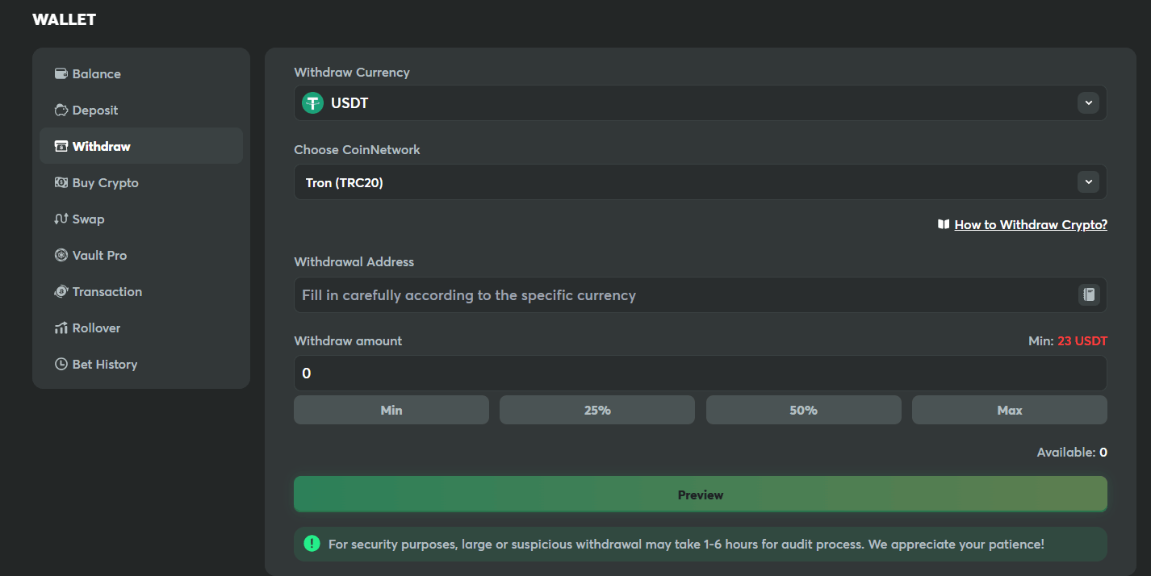The height and width of the screenshot is (576, 1151).
Task: Click the green security notice exclamation icon
Action: coord(312,544)
